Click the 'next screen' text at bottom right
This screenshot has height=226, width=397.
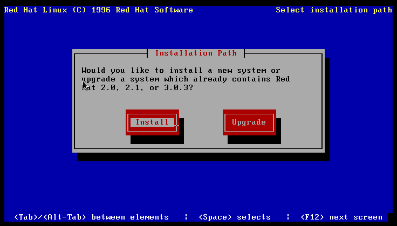click(355, 217)
